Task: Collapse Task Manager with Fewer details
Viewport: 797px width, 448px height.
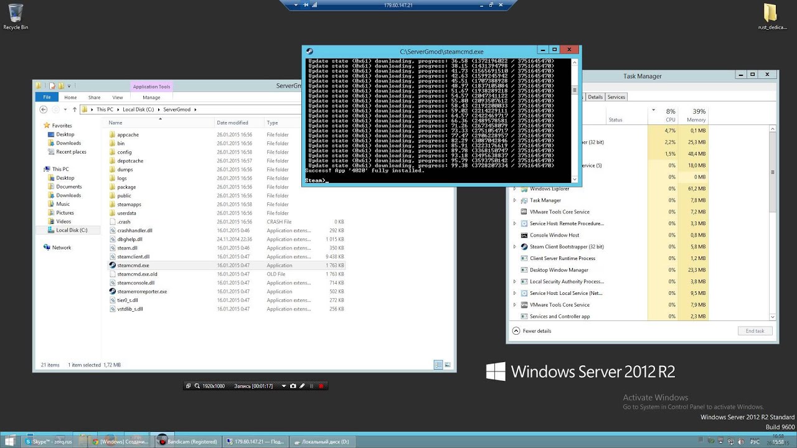Action: [532, 331]
